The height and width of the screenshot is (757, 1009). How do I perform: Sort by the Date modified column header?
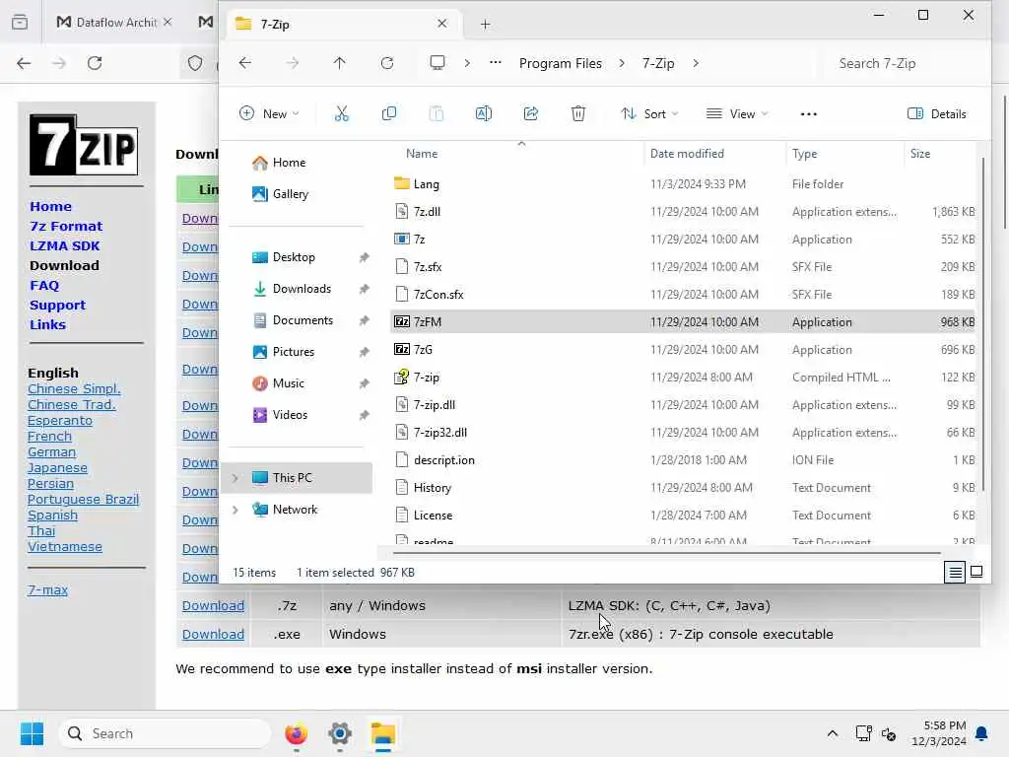pyautogui.click(x=687, y=154)
